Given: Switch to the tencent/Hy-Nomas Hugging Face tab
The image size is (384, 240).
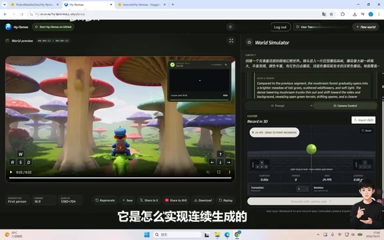Looking at the screenshot, I should coord(141,5).
